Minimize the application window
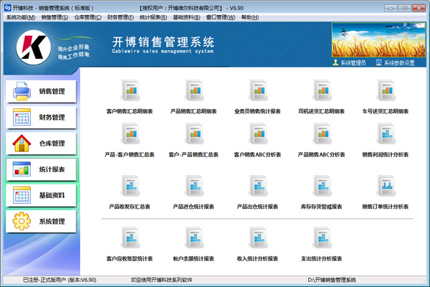 coord(391,8)
